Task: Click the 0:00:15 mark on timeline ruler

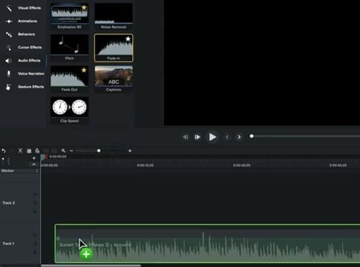Action: (145, 165)
